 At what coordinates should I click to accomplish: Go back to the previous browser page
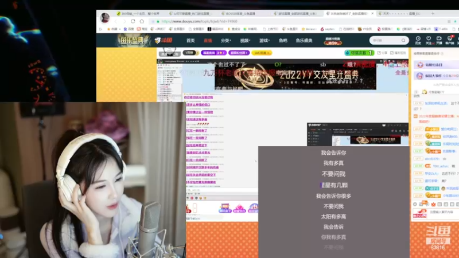coord(116,21)
